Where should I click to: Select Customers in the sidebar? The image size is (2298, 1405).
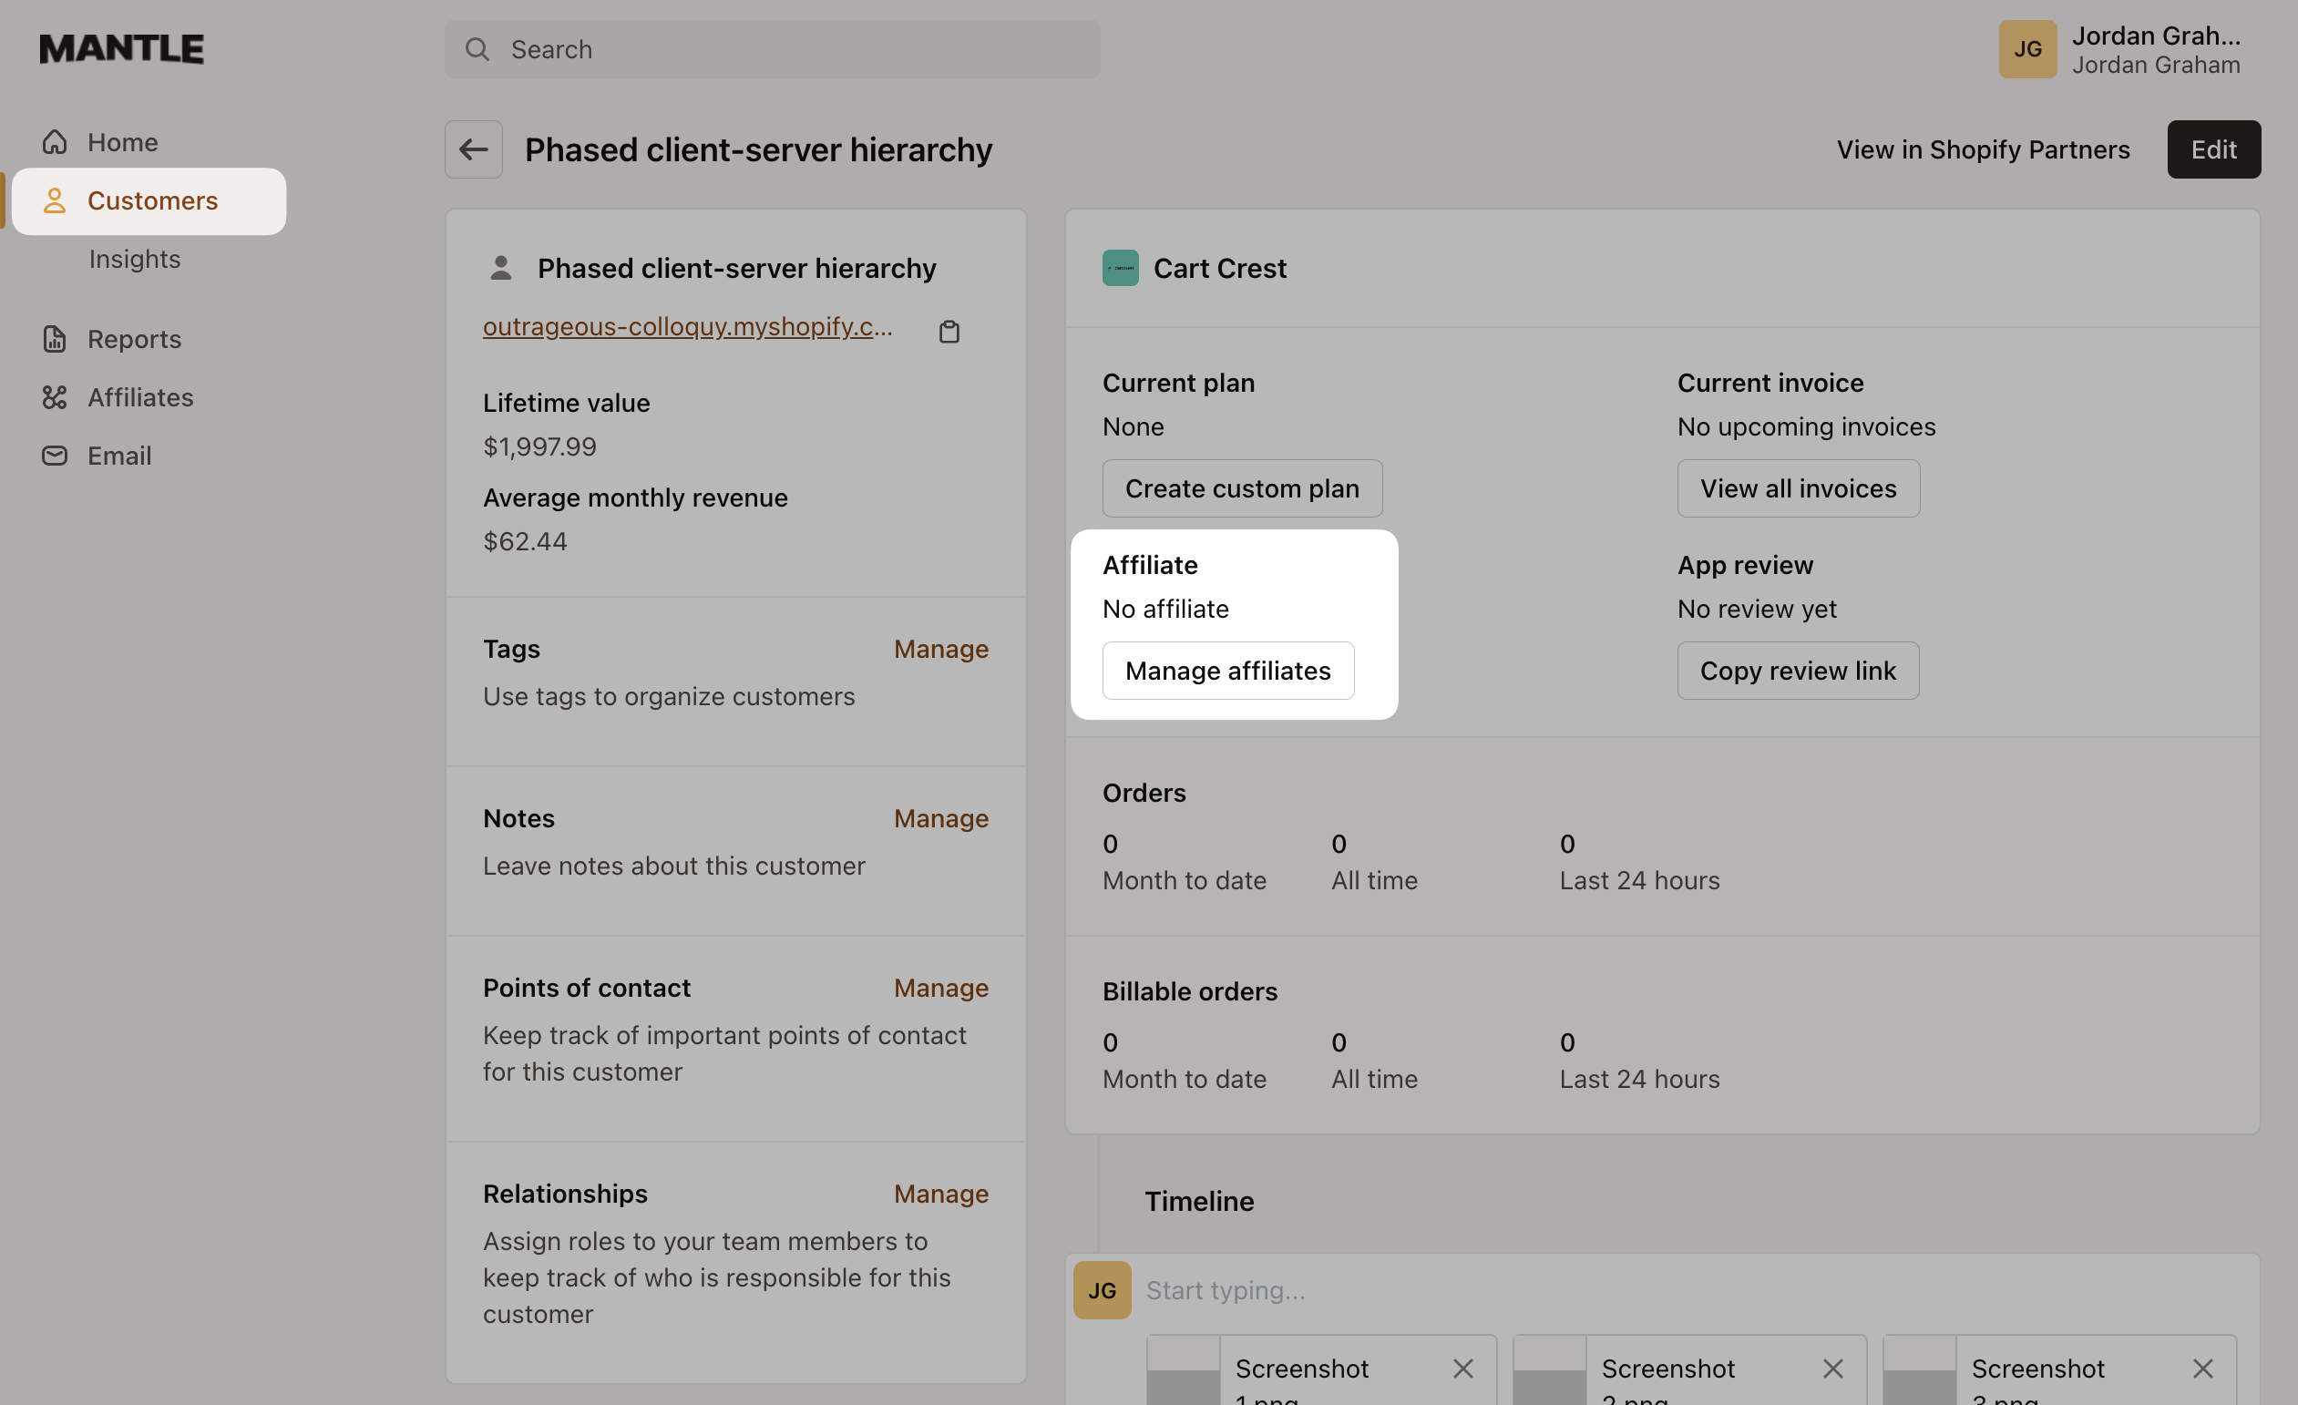[151, 201]
